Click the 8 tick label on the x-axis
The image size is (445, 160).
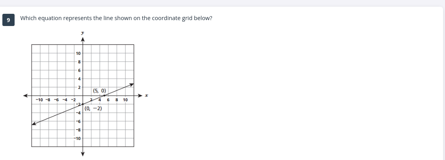coord(117,100)
